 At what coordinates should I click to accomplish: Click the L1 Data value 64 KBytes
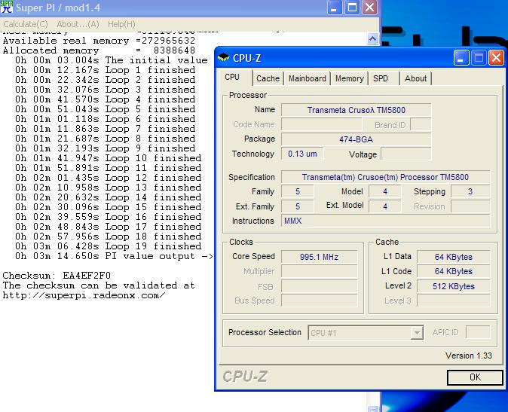[453, 257]
